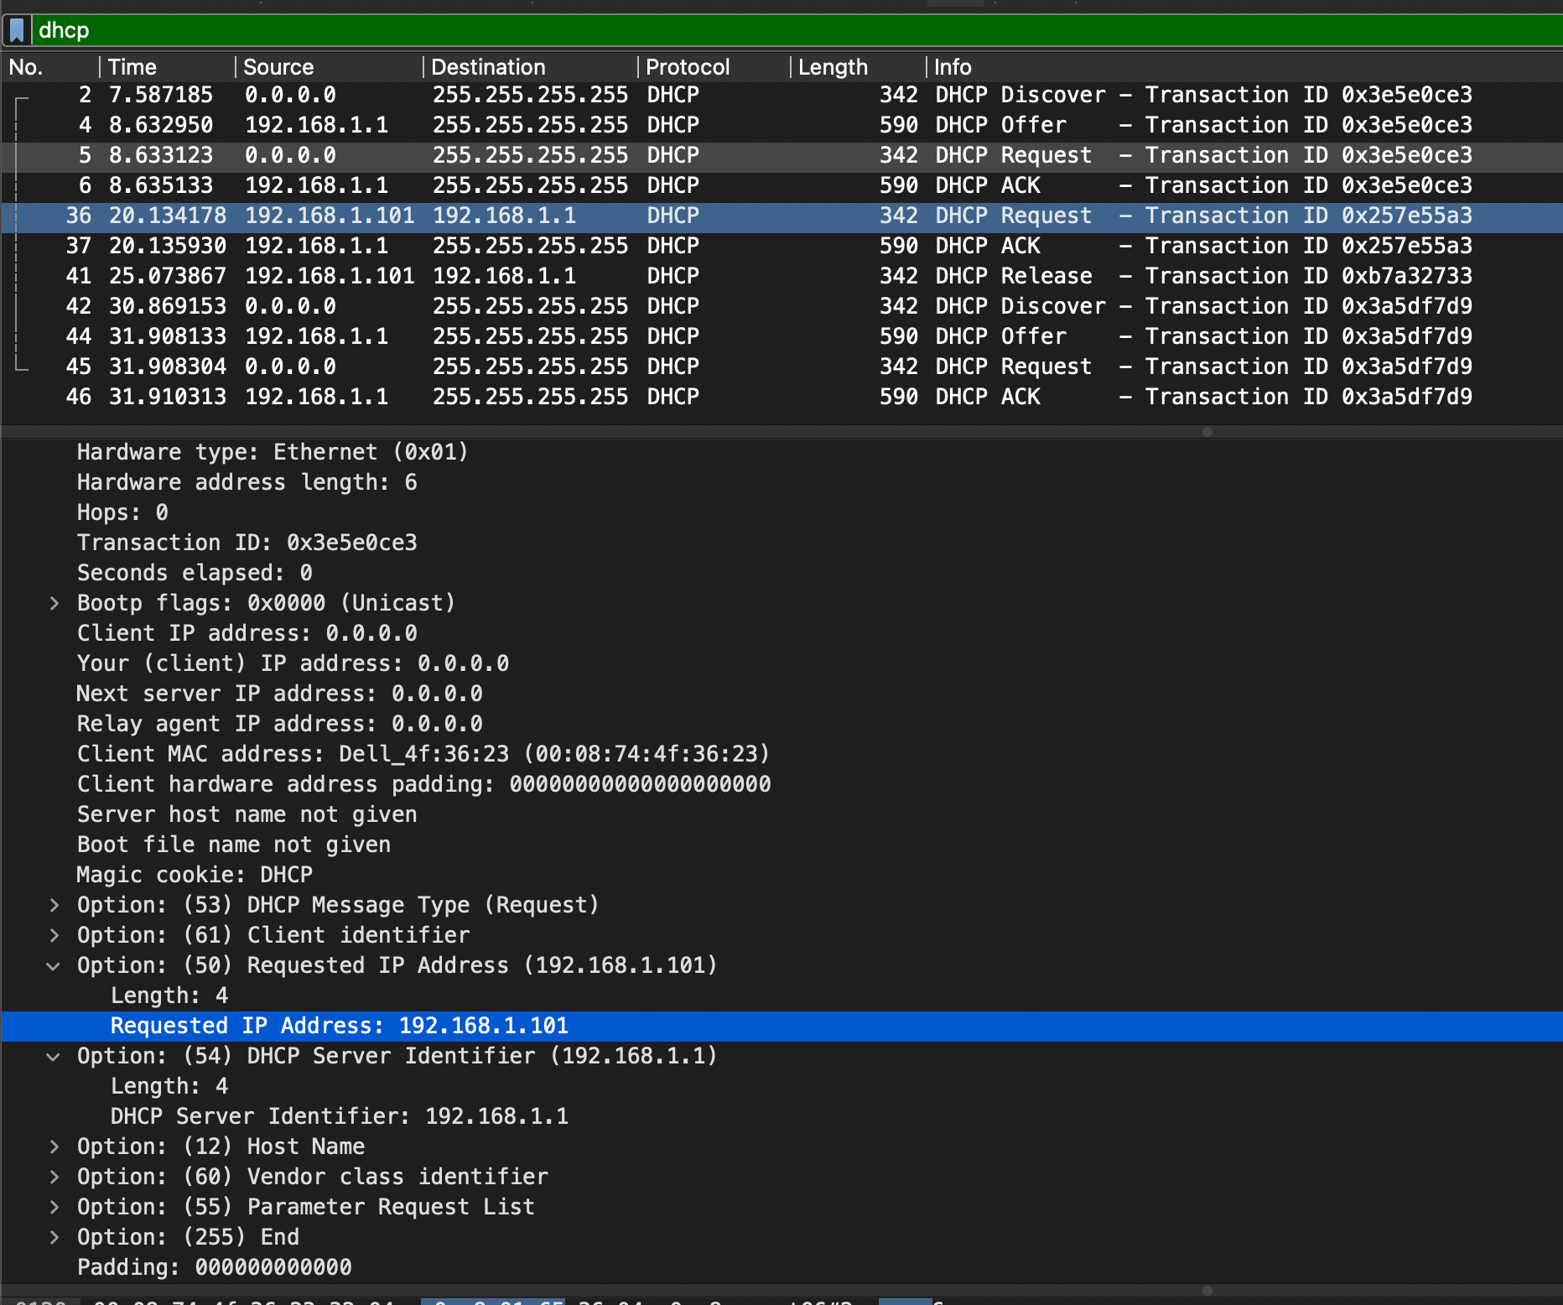The image size is (1563, 1305).
Task: Collapse Option 54 DHCP Server Identifier
Action: pyautogui.click(x=54, y=1056)
